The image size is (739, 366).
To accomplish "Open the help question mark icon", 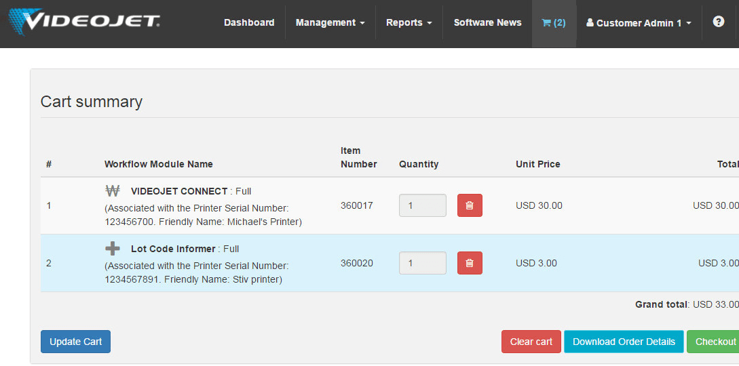I will point(718,22).
